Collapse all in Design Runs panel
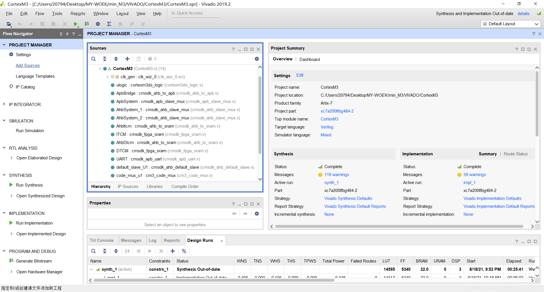544x292 pixels. click(x=105, y=251)
